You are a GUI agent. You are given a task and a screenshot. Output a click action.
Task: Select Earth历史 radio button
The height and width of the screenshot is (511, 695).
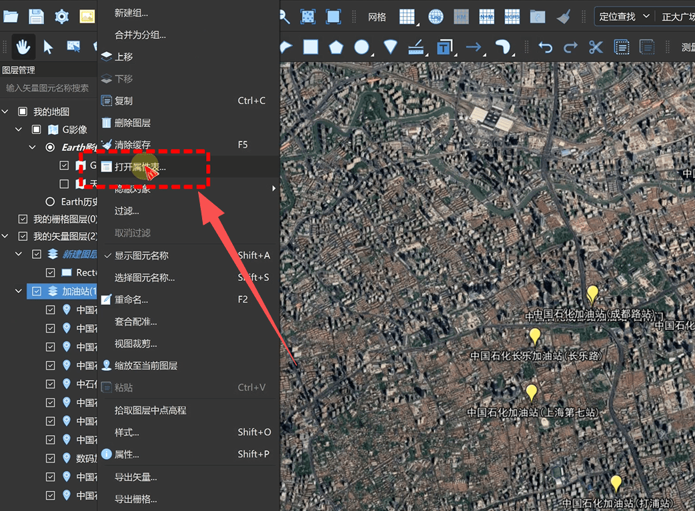pos(50,201)
